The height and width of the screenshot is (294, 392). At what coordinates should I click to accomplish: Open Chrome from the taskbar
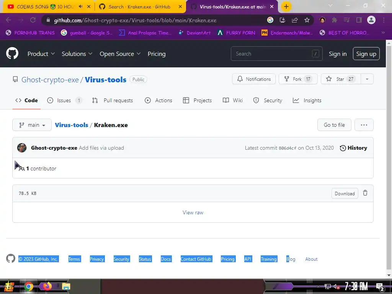click(x=28, y=286)
